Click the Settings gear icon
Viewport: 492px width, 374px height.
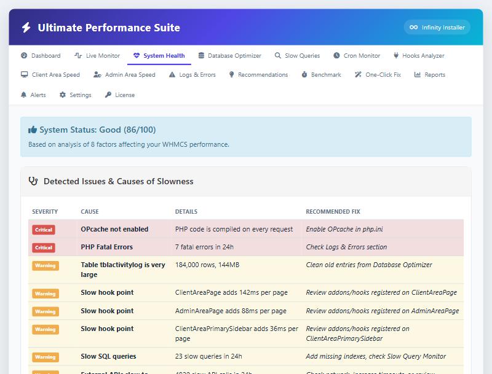point(63,95)
